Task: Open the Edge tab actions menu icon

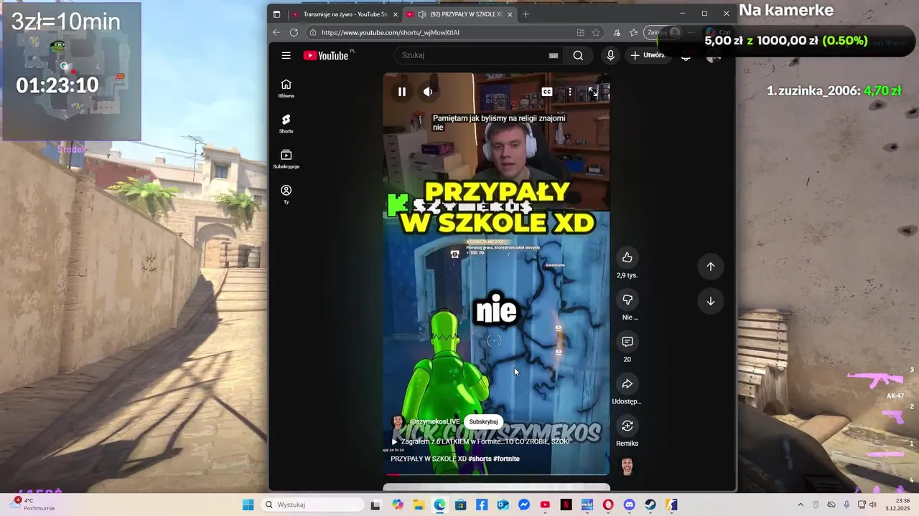Action: (x=276, y=14)
